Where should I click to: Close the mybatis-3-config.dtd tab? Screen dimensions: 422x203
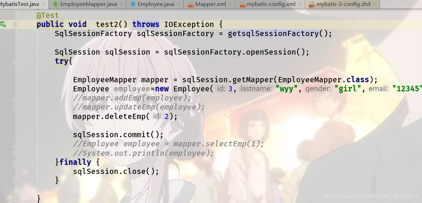(374, 5)
